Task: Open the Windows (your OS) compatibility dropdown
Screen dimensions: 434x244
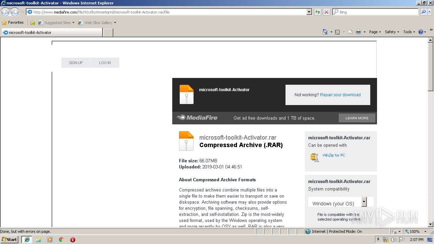Action: (x=364, y=202)
